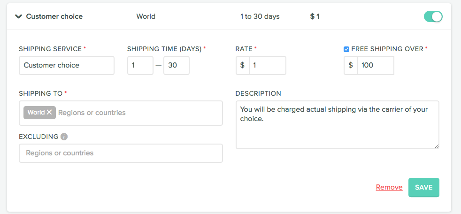Click the maximum shipping days field
Viewport: 461px width, 214px height.
177,66
